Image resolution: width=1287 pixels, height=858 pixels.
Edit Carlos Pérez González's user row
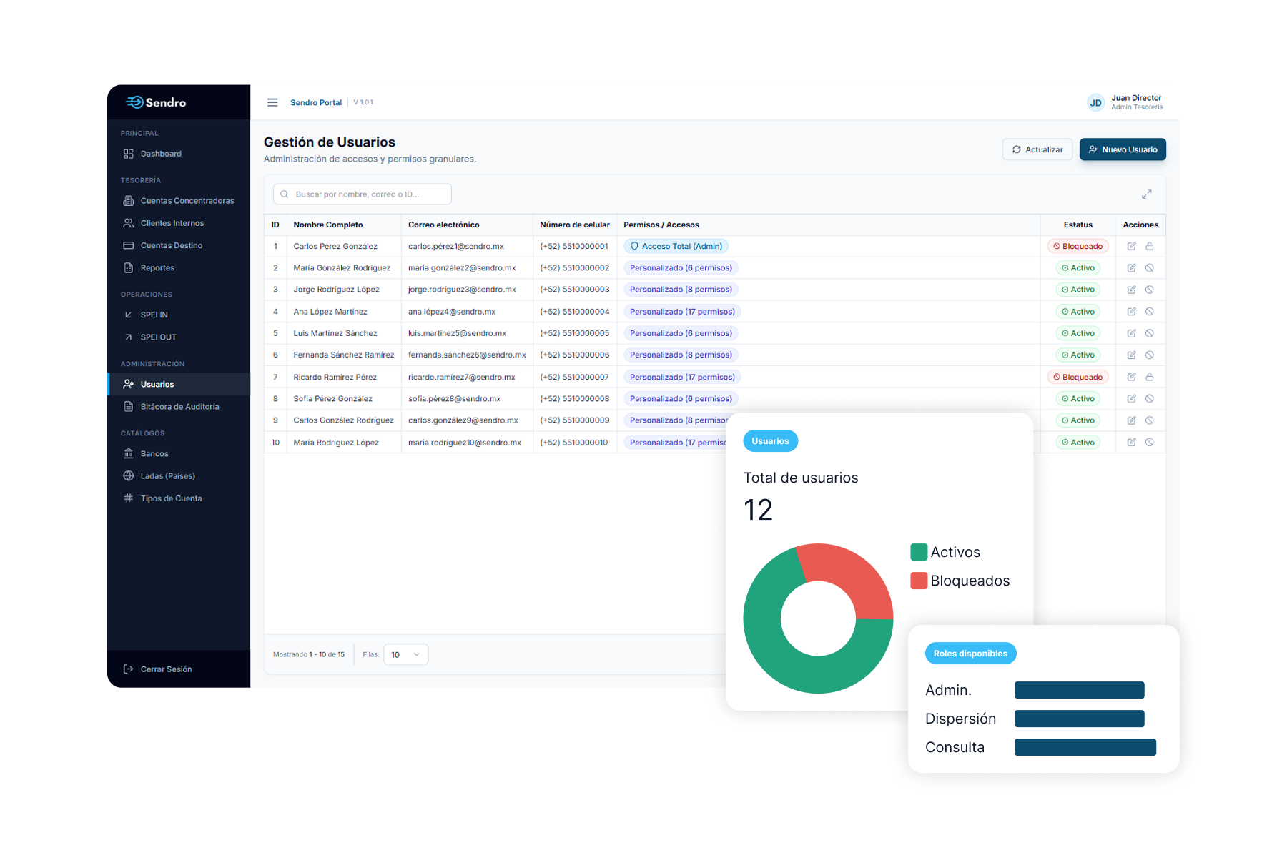[1131, 246]
